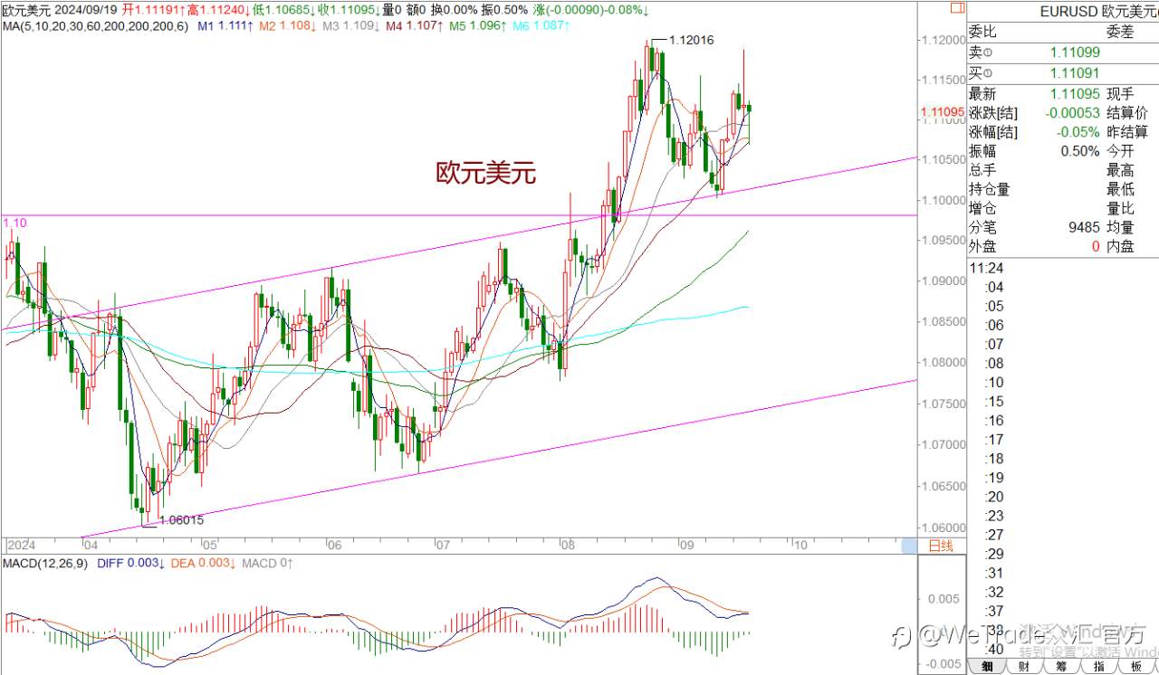Click the magenta 1.10 horizontal line label
This screenshot has height=675, width=1159.
pos(14,223)
